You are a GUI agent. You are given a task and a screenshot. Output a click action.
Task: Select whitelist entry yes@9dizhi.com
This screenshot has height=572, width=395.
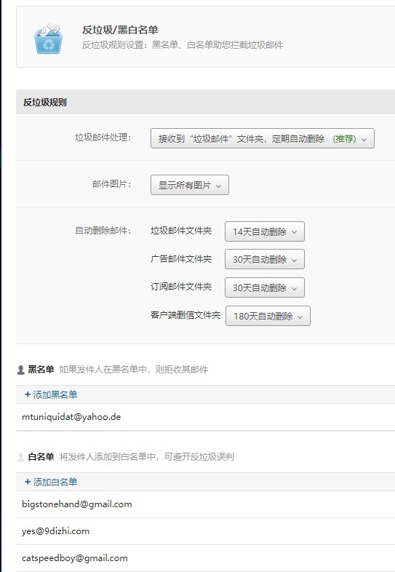tap(205, 531)
